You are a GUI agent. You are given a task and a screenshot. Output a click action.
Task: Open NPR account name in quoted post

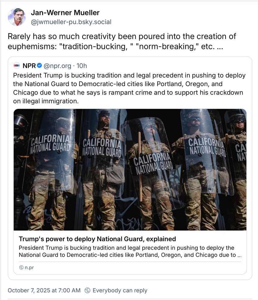point(29,66)
